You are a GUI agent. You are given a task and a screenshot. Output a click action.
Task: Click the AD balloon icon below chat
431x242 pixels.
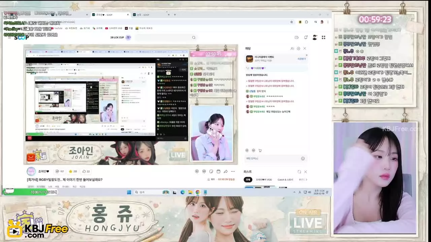[253, 151]
